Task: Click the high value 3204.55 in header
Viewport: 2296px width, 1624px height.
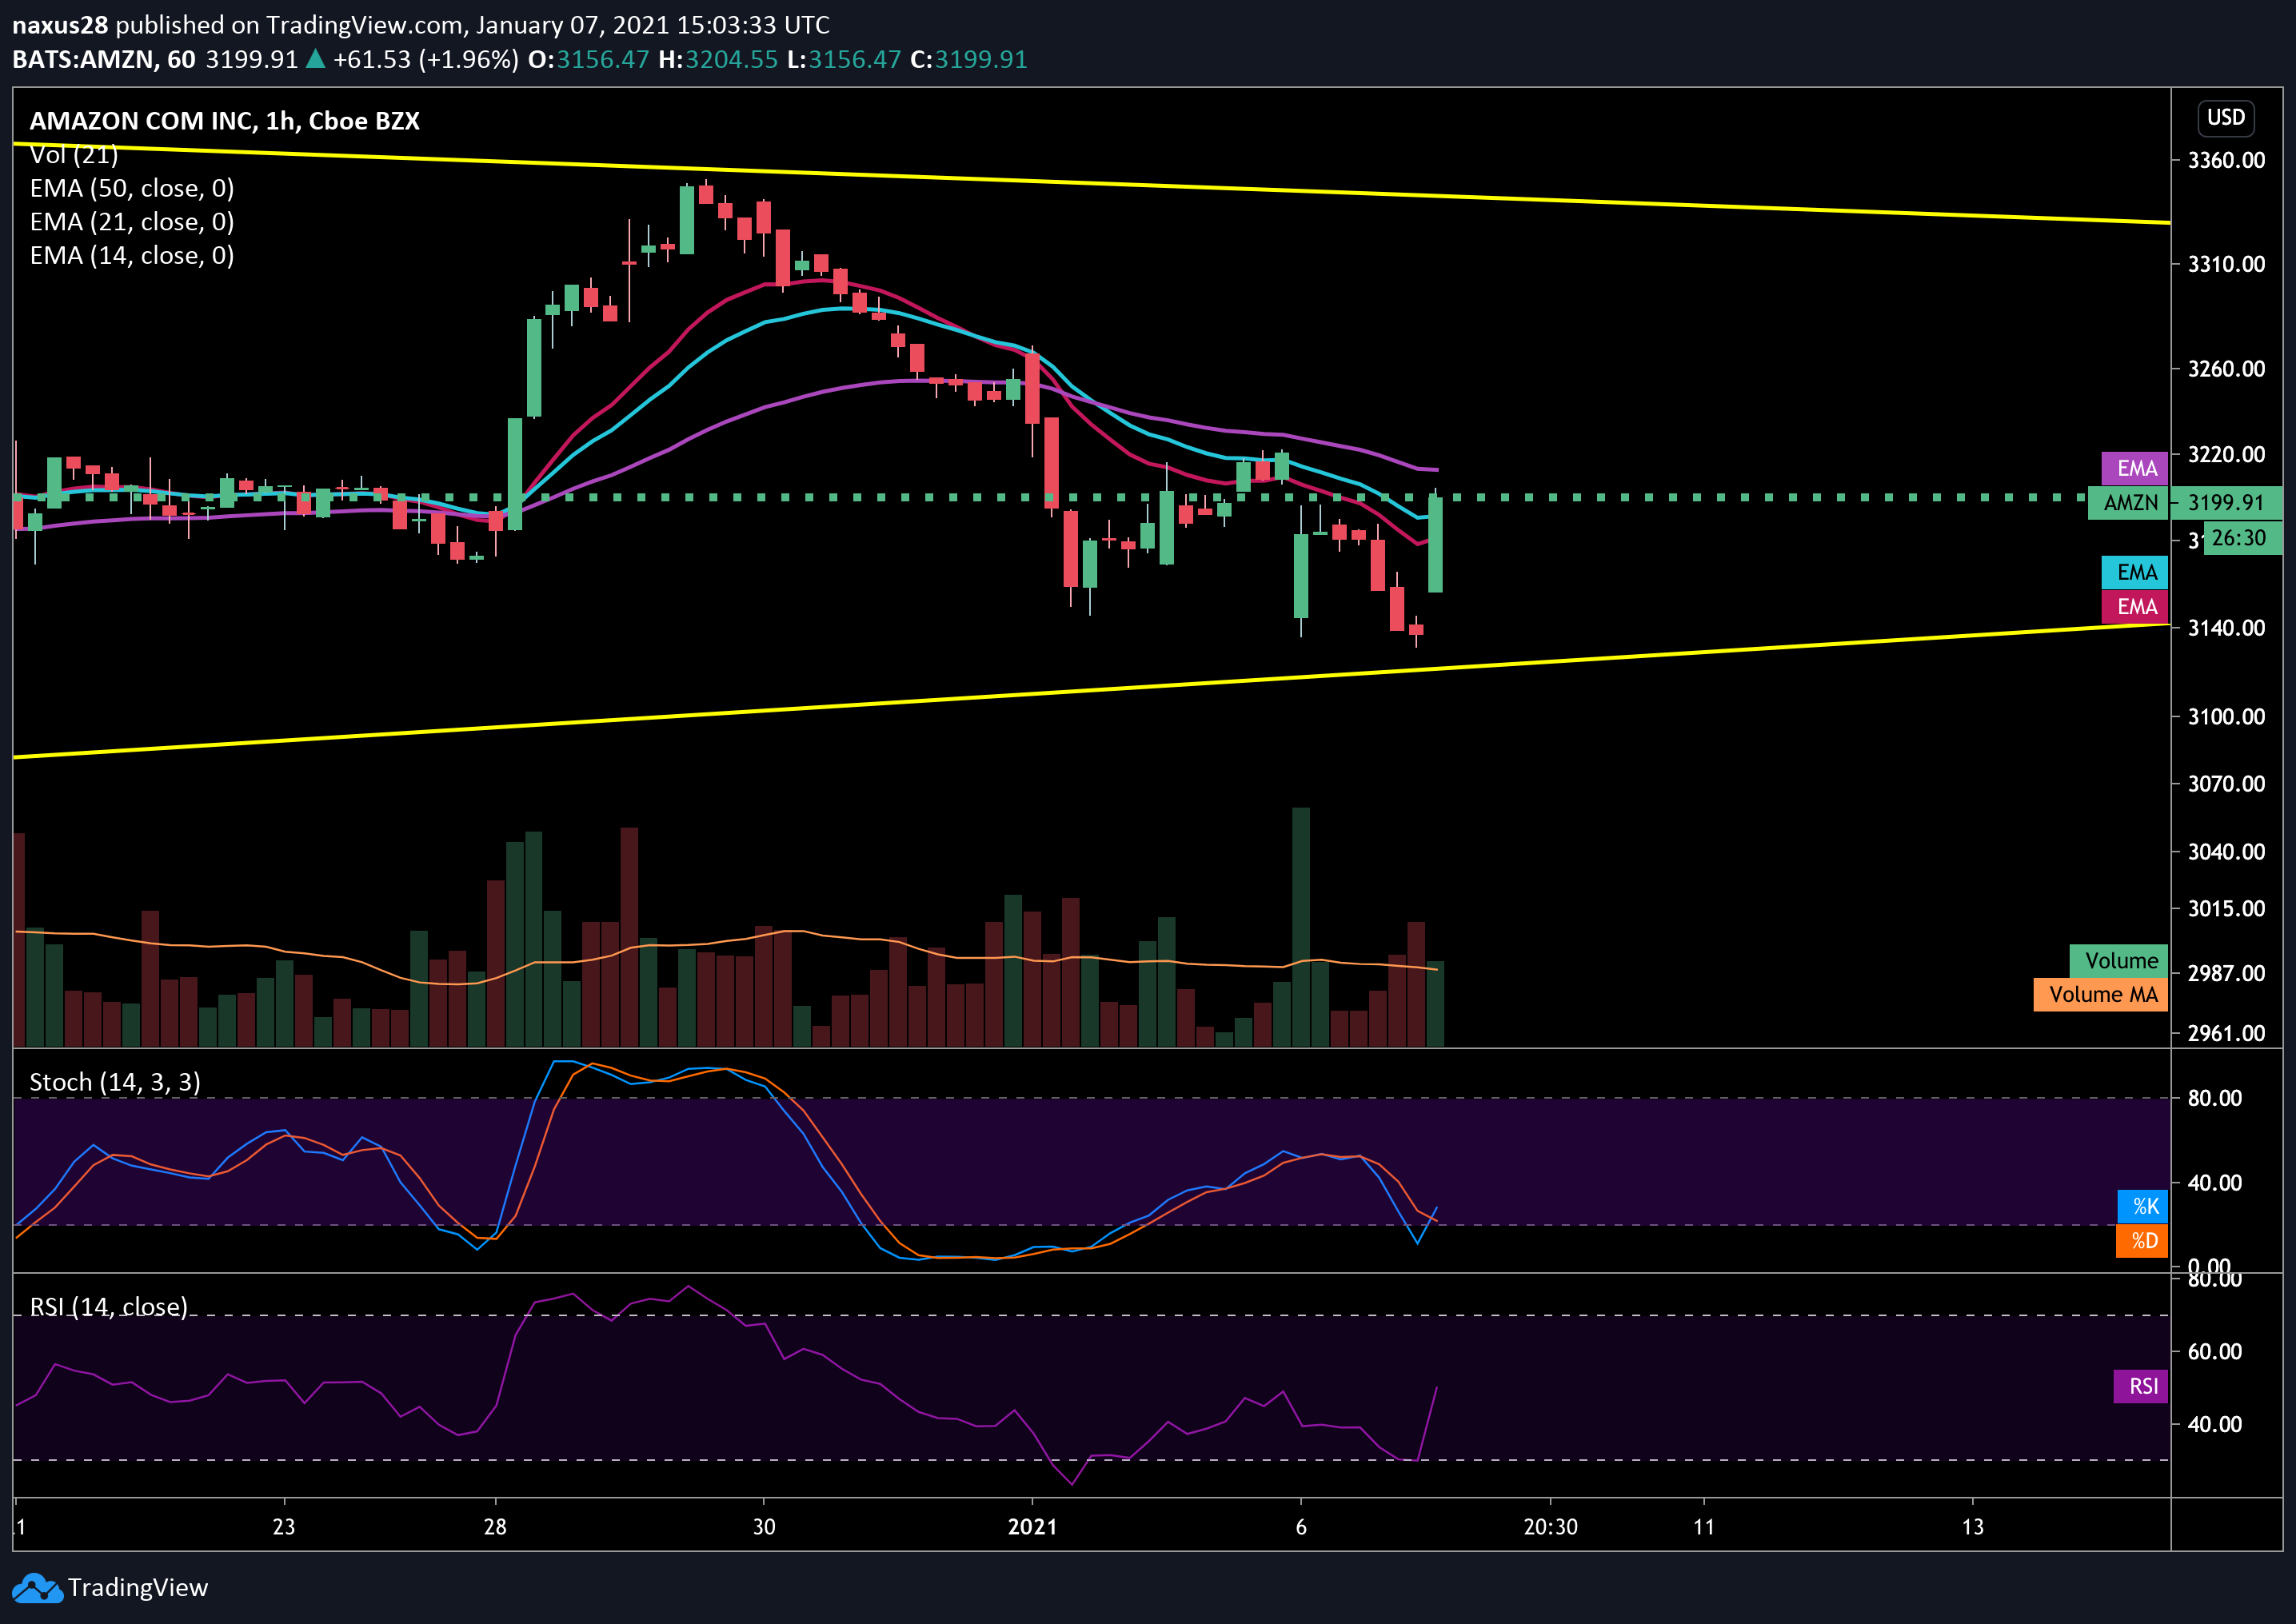Action: point(731,60)
